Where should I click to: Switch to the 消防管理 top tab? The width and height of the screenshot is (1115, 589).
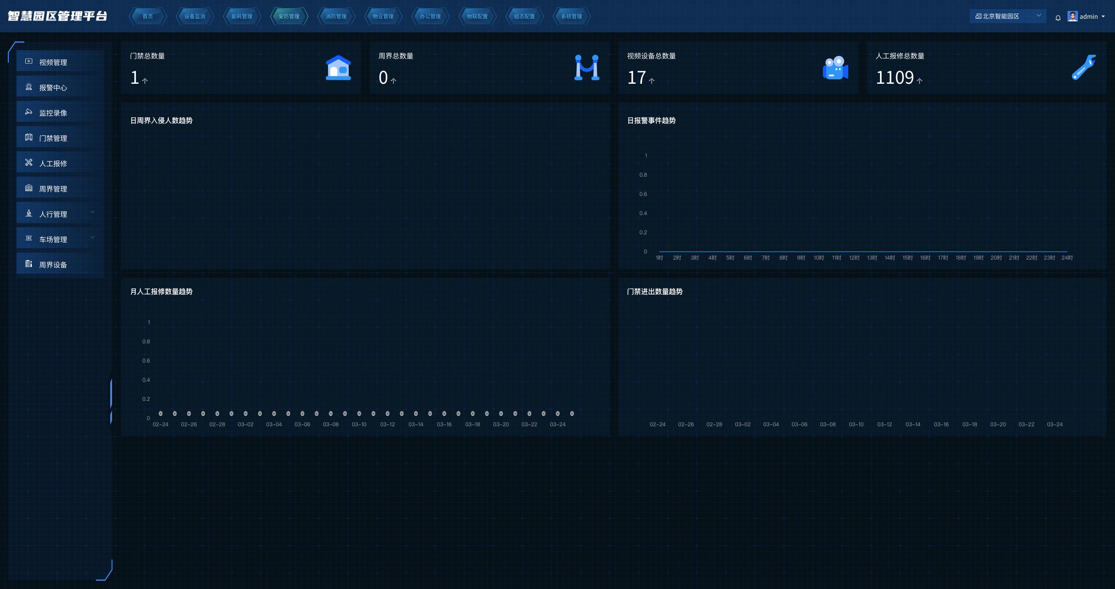336,17
